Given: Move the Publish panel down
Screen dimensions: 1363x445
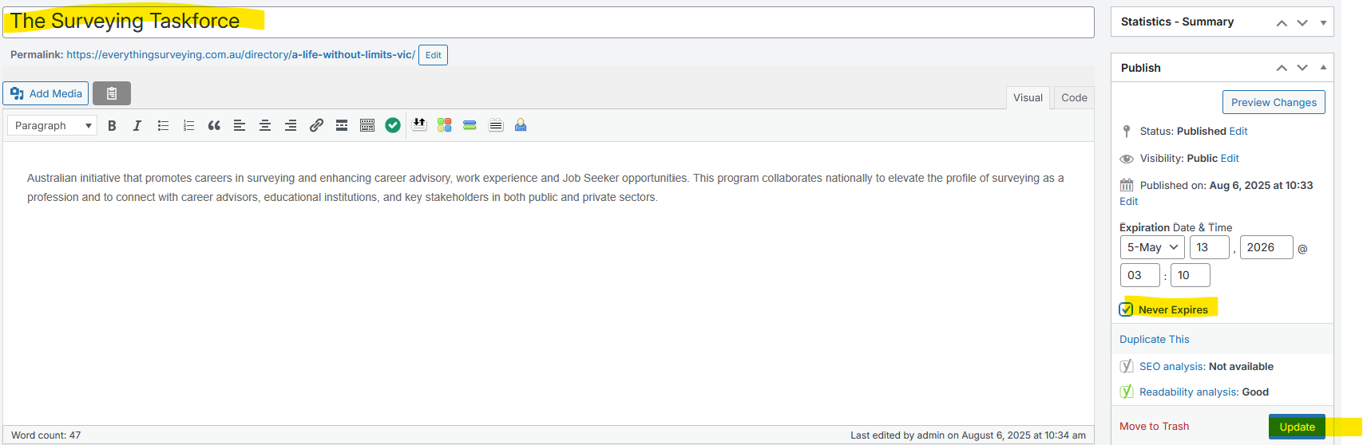Looking at the screenshot, I should pos(1302,68).
